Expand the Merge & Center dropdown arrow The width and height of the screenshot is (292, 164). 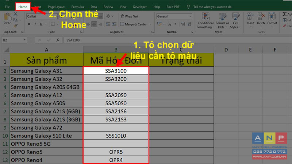pyautogui.click(x=150, y=24)
